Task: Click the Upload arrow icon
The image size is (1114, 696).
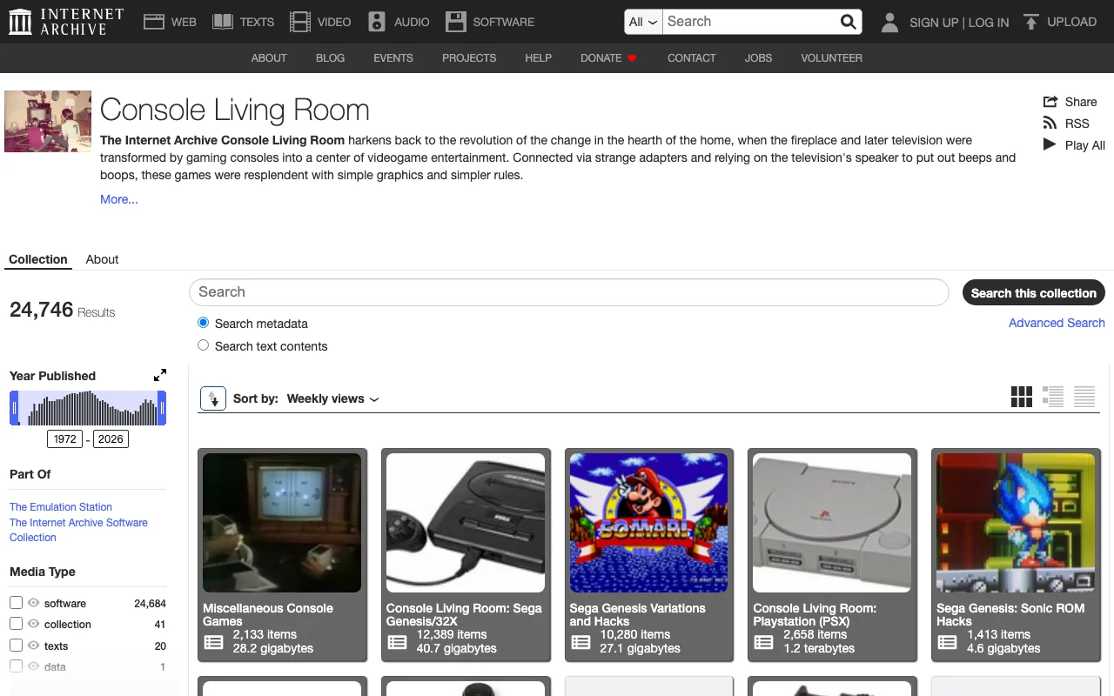Action: point(1031,22)
